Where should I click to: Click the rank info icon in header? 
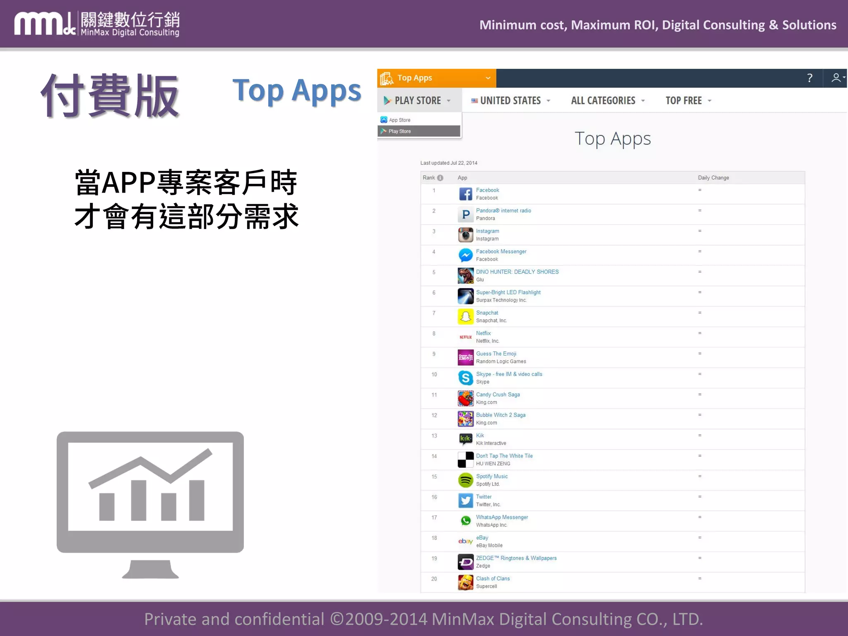(x=440, y=178)
